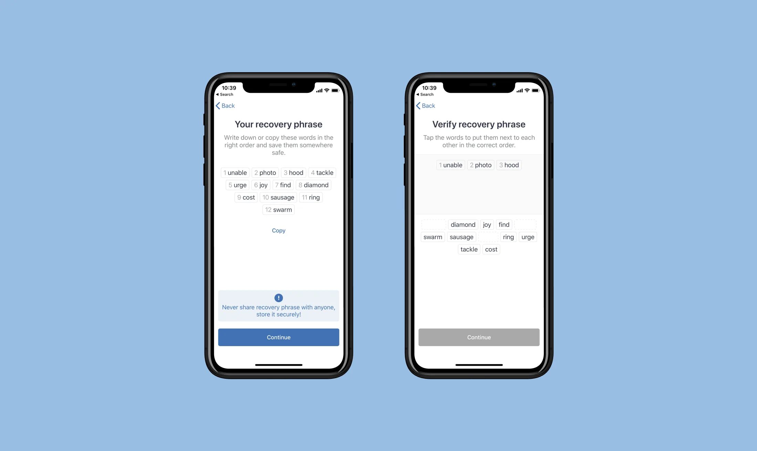Click the Copy link for recovery phrase
This screenshot has height=451, width=757.
click(278, 230)
